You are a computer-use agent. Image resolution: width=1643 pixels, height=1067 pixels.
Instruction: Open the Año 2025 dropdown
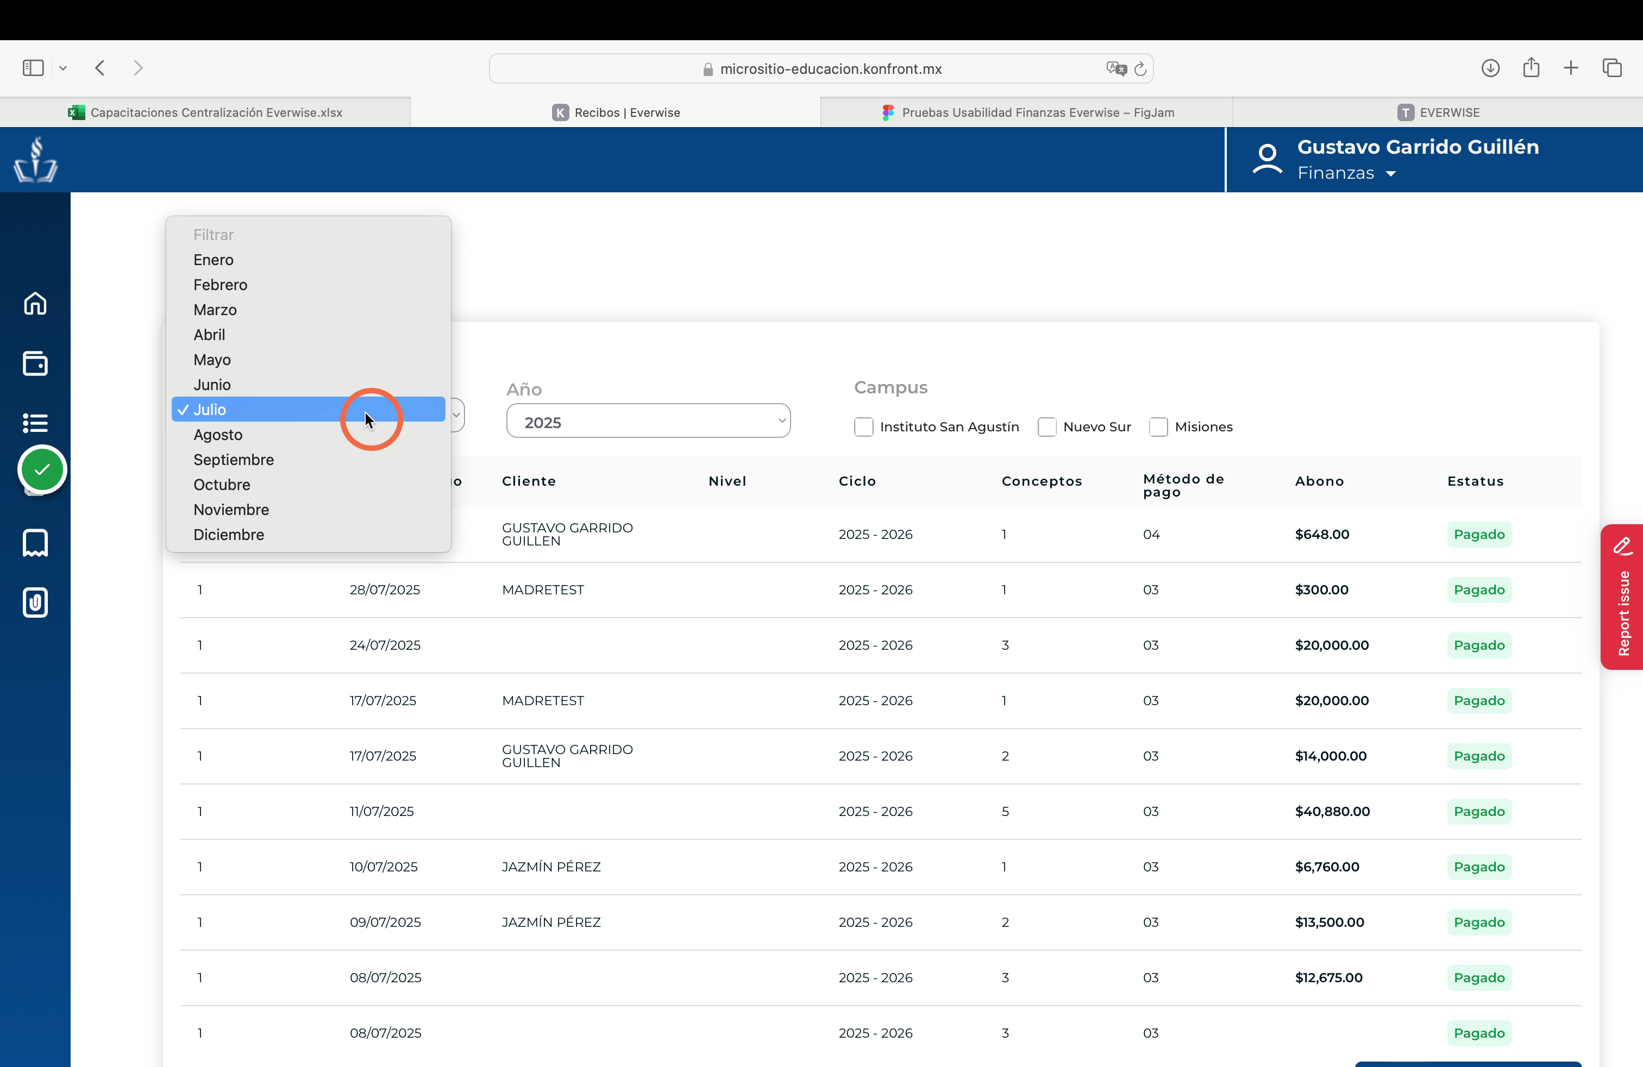click(648, 421)
